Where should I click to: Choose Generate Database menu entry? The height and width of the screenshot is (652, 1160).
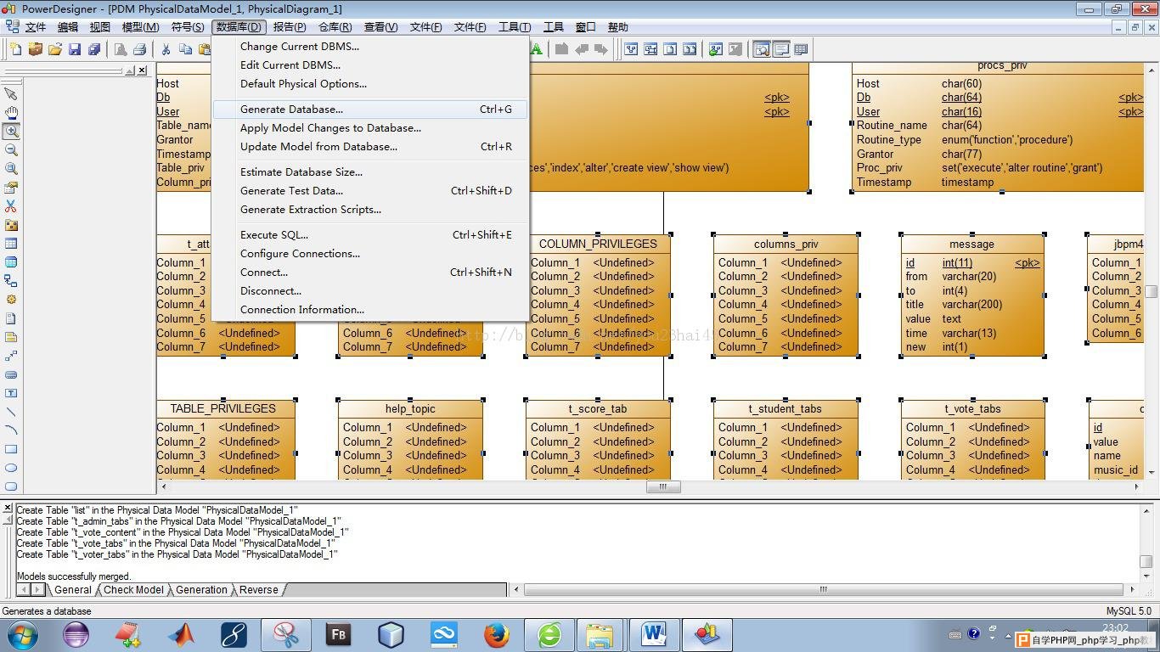pos(370,110)
